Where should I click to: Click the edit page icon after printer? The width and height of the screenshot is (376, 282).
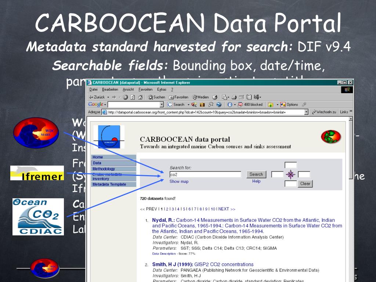[242, 97]
